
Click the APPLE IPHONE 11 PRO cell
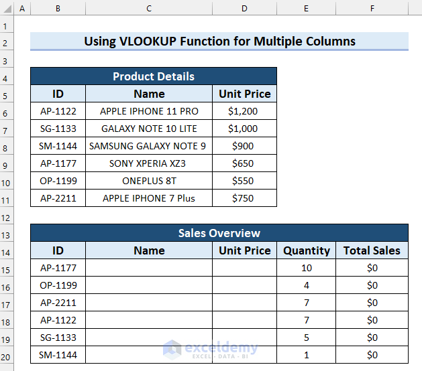click(149, 111)
